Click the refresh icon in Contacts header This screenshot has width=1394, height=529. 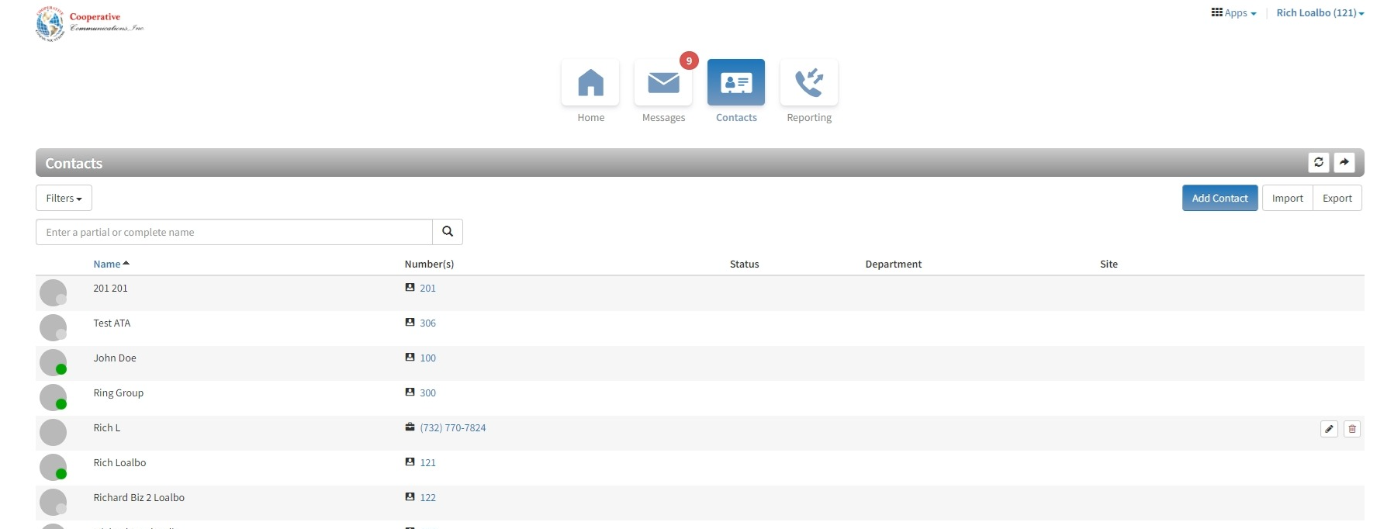[x=1318, y=162]
